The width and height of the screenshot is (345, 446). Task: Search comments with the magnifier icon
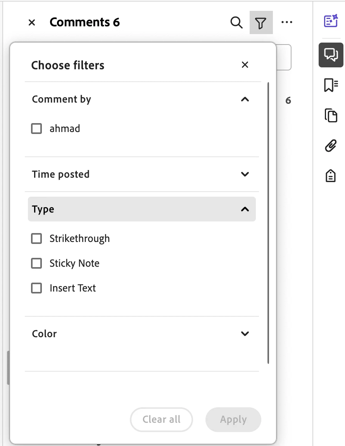coord(236,23)
